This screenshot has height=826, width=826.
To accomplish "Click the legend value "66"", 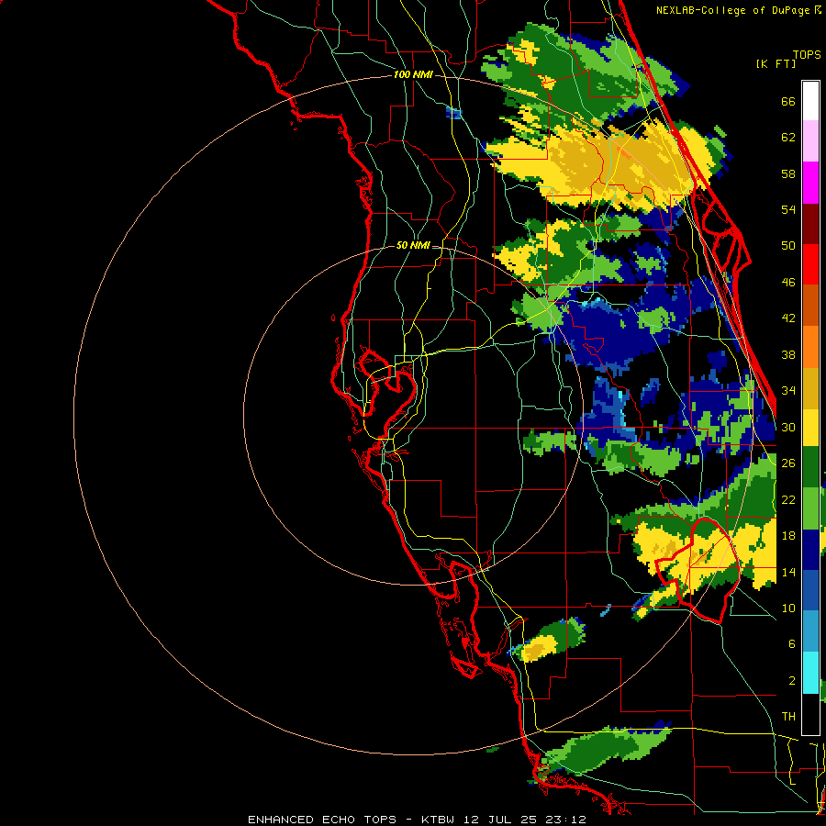I will (x=788, y=101).
